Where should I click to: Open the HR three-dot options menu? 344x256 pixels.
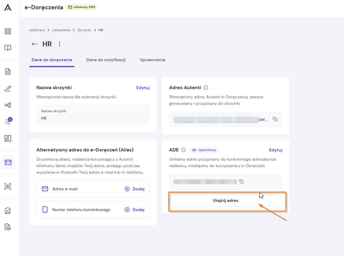click(60, 44)
